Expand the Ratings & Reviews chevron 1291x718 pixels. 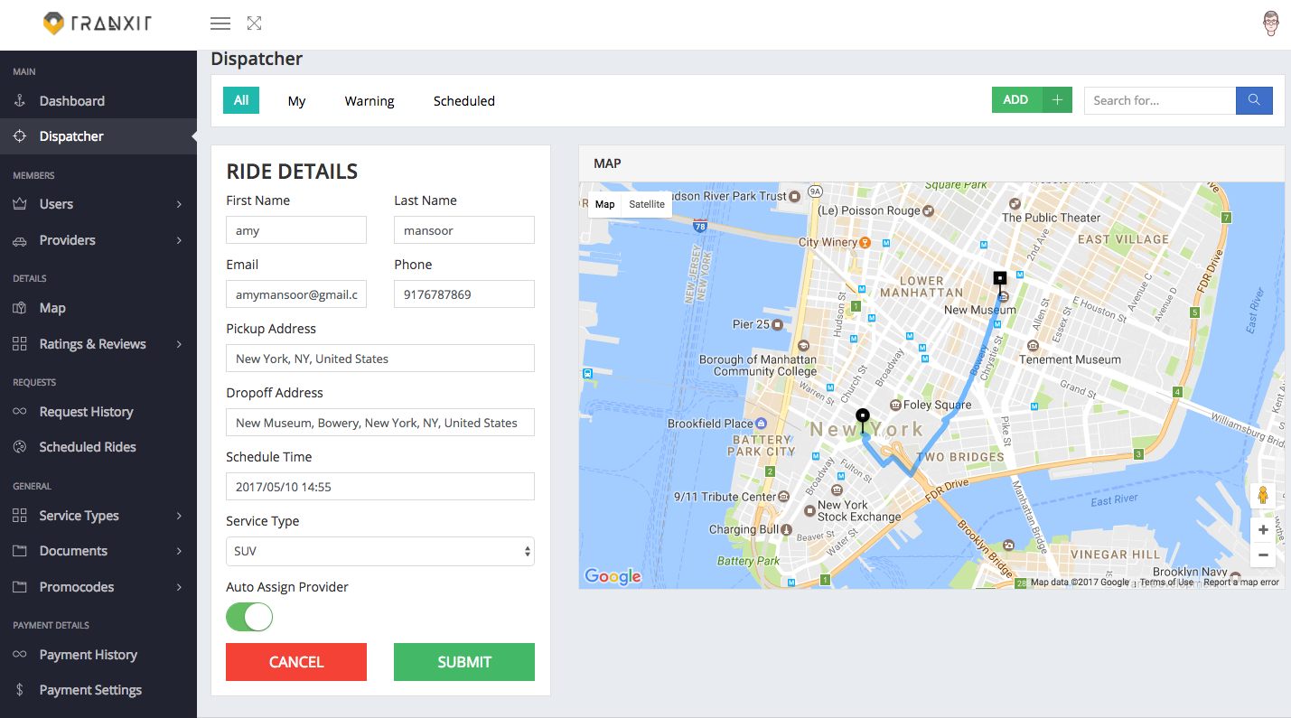[x=179, y=344]
